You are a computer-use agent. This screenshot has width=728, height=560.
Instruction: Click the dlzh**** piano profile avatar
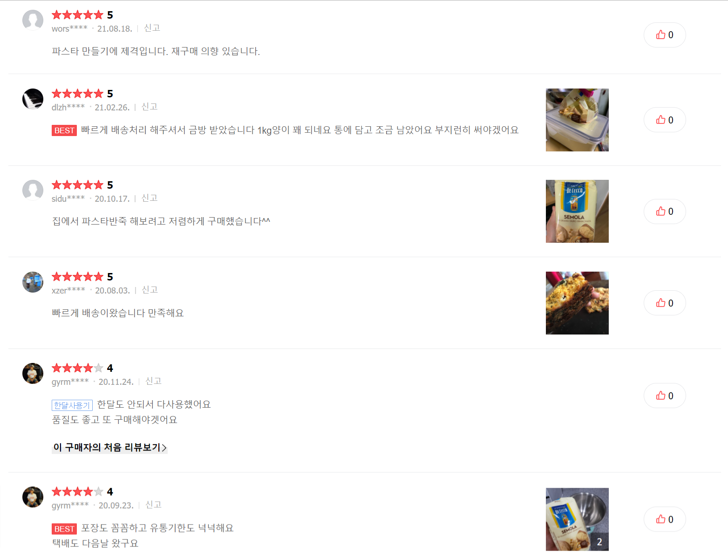click(33, 99)
